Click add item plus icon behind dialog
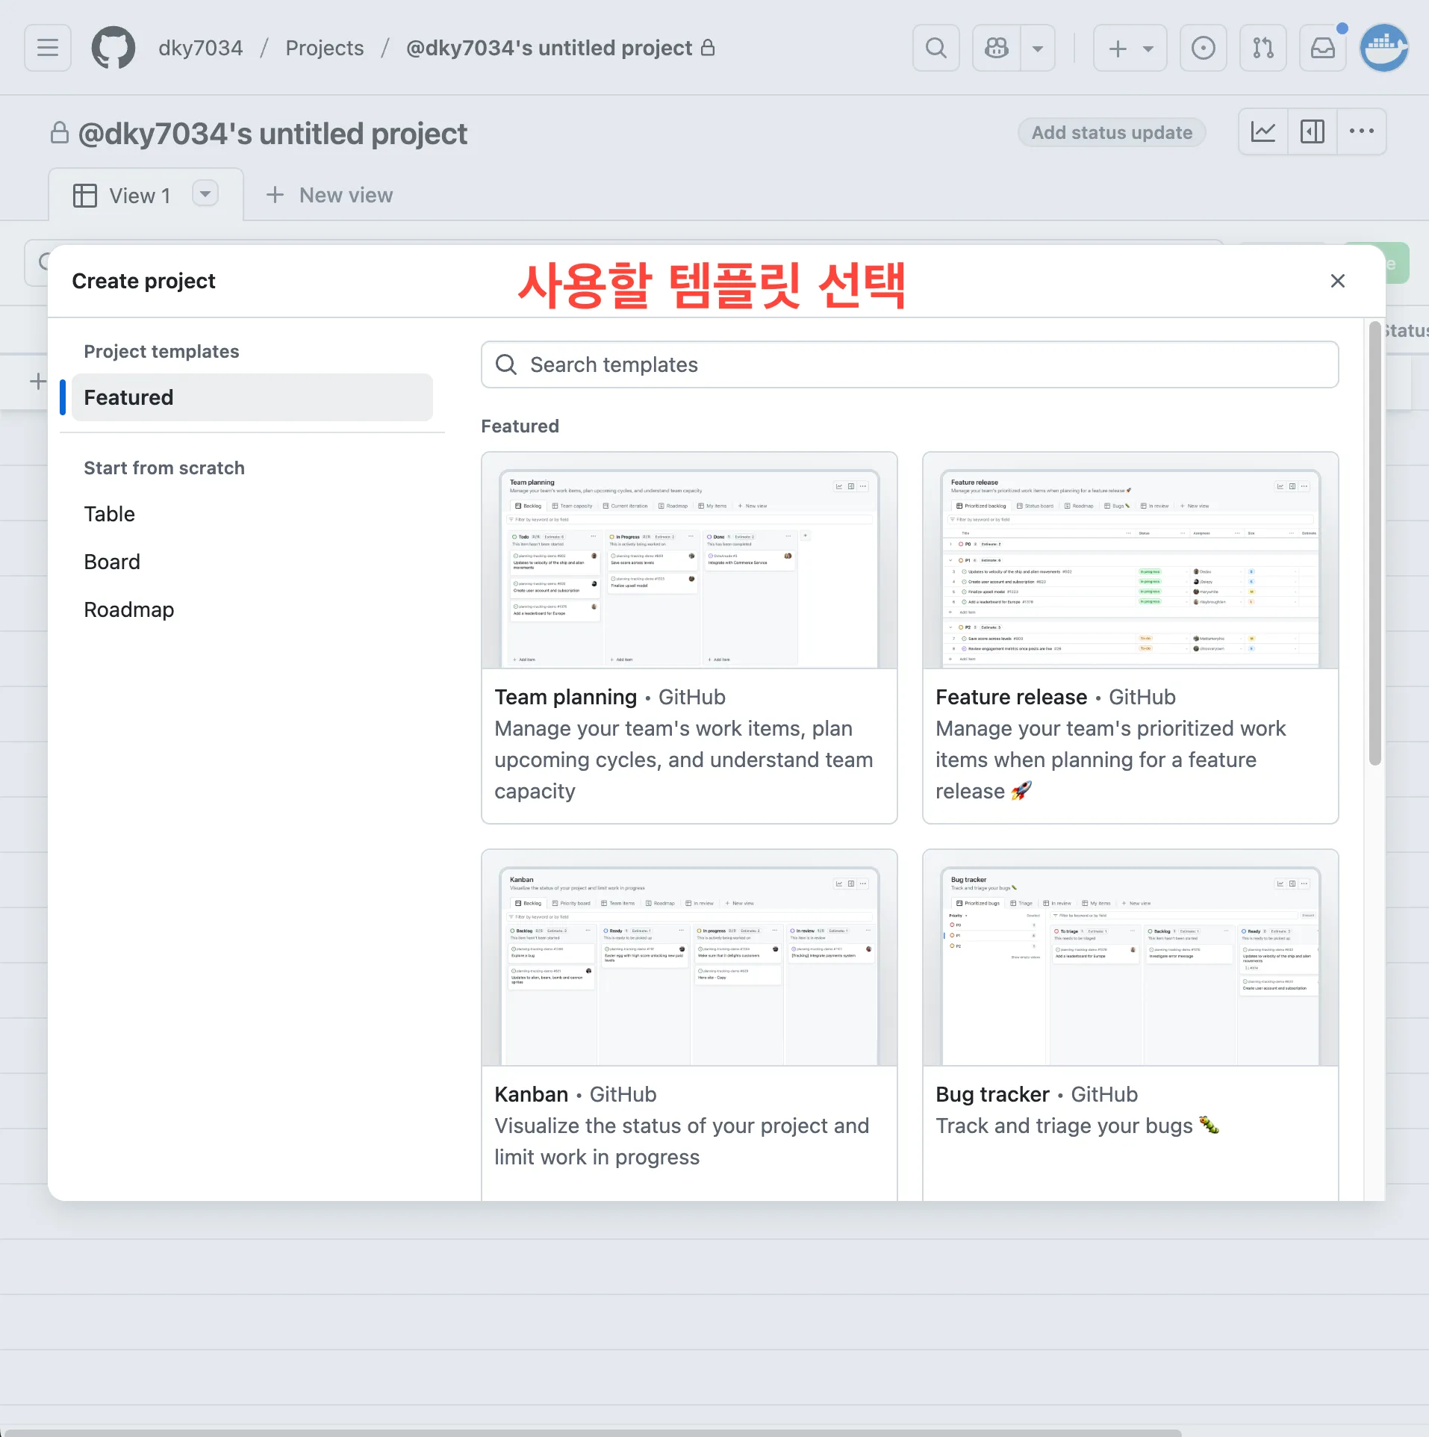The image size is (1429, 1437). (37, 382)
